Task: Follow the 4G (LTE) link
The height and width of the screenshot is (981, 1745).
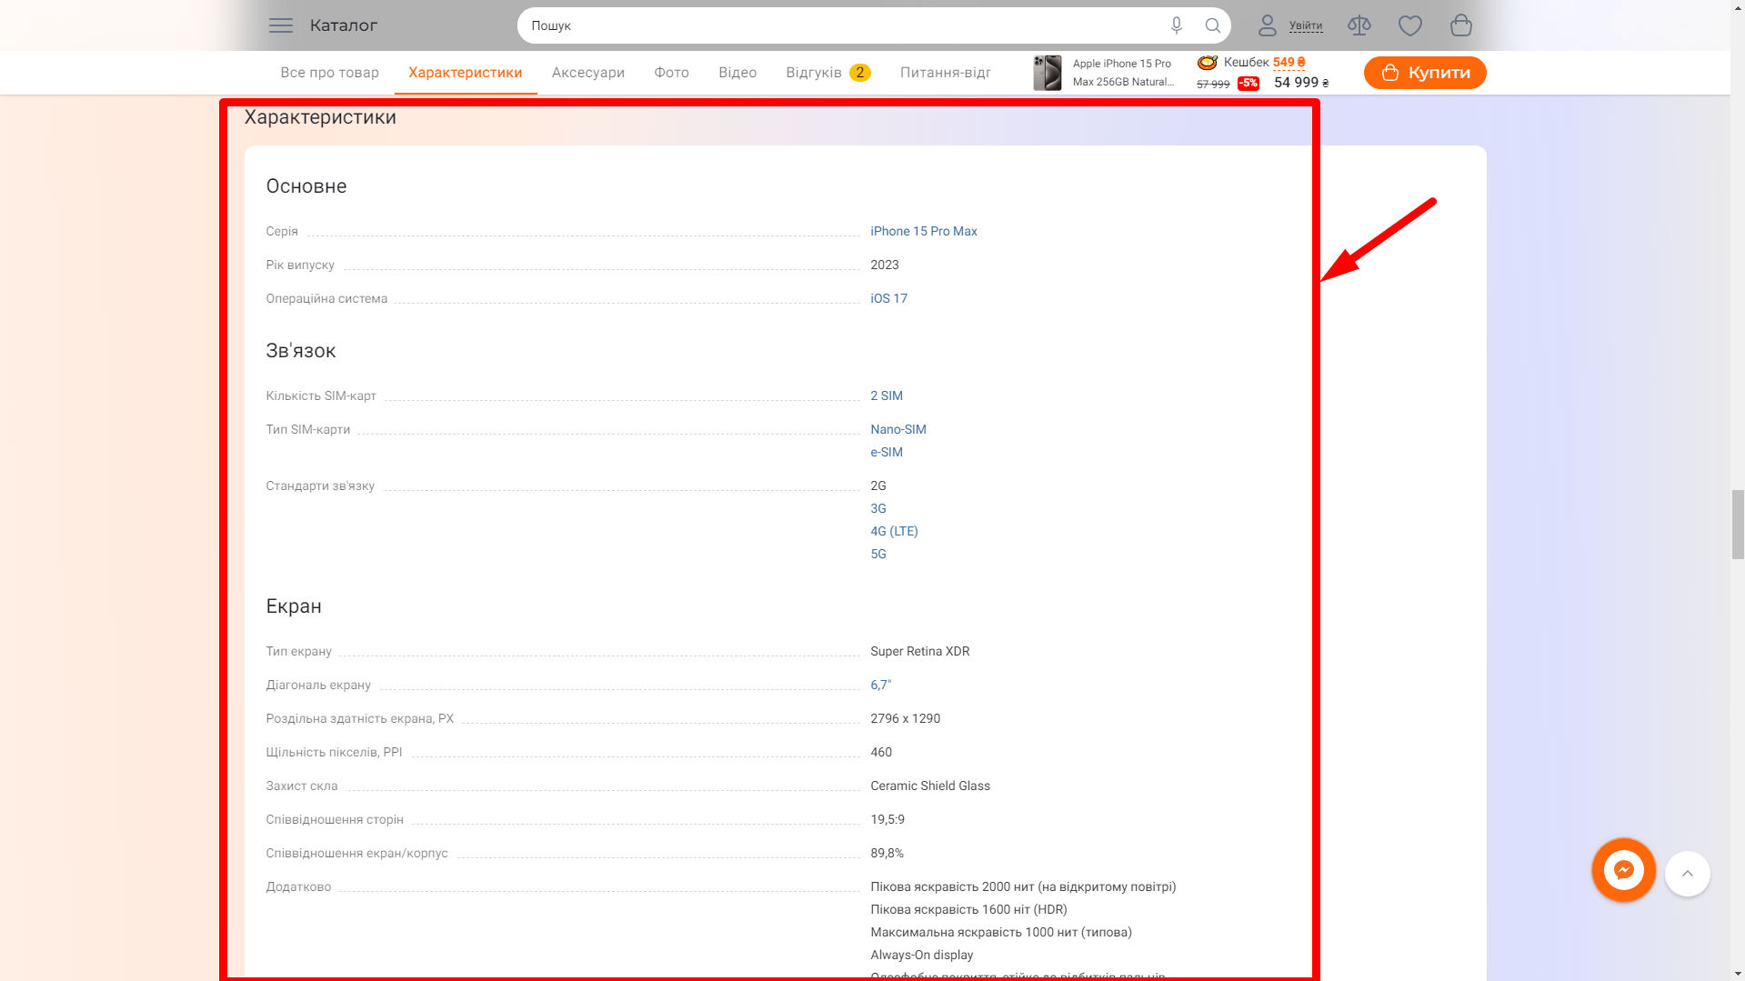Action: [894, 531]
